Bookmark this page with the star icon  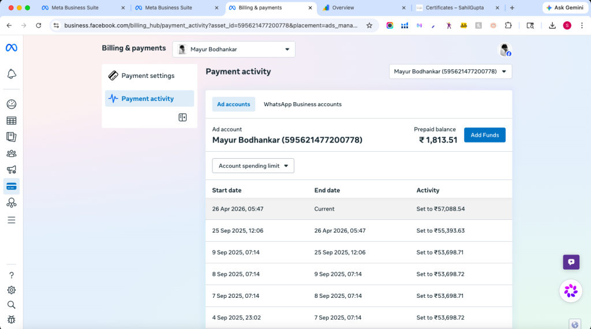[x=369, y=25]
